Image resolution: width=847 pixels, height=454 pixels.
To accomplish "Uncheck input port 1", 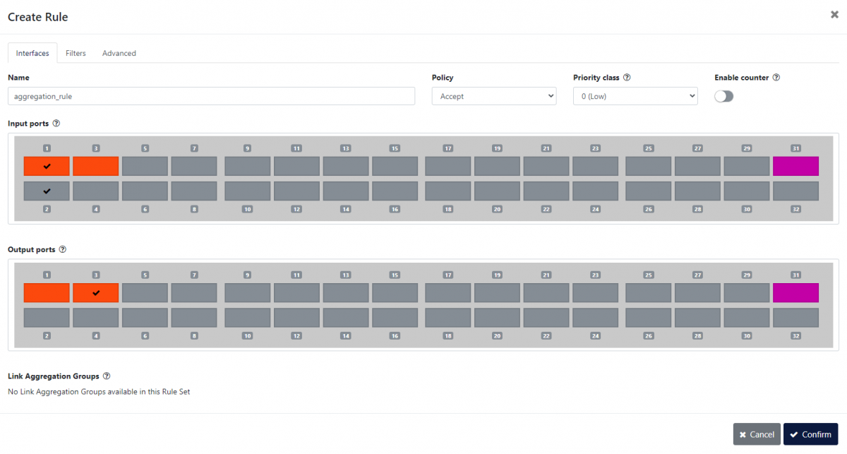I will pyautogui.click(x=47, y=167).
